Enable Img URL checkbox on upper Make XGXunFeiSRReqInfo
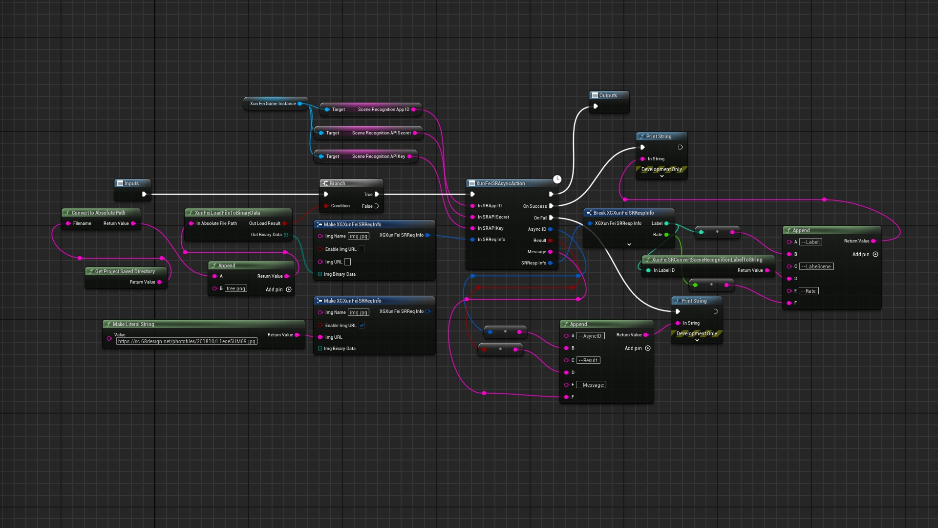 (x=362, y=249)
